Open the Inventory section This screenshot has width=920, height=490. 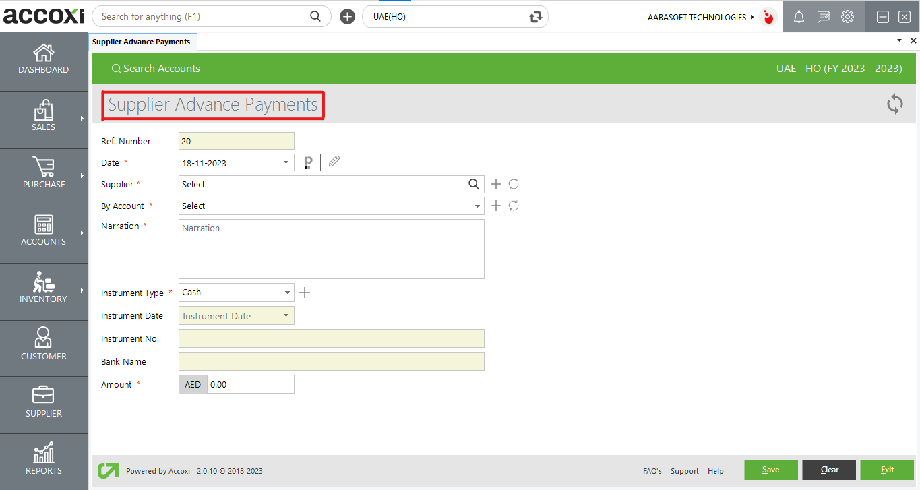[x=43, y=290]
